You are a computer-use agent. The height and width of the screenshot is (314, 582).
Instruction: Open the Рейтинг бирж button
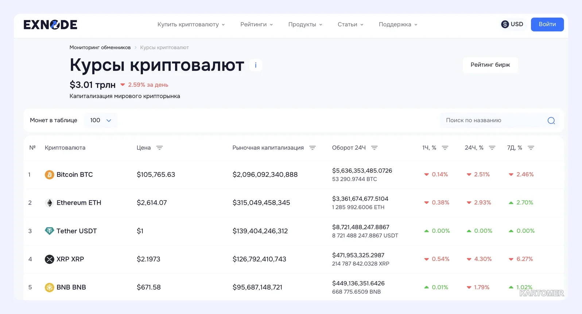(490, 65)
